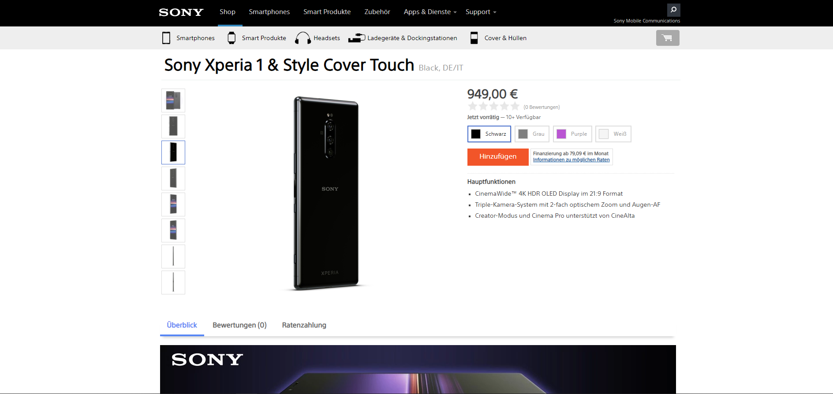Open Informationen zu möglichen Raten link
The width and height of the screenshot is (833, 394).
[x=571, y=160]
